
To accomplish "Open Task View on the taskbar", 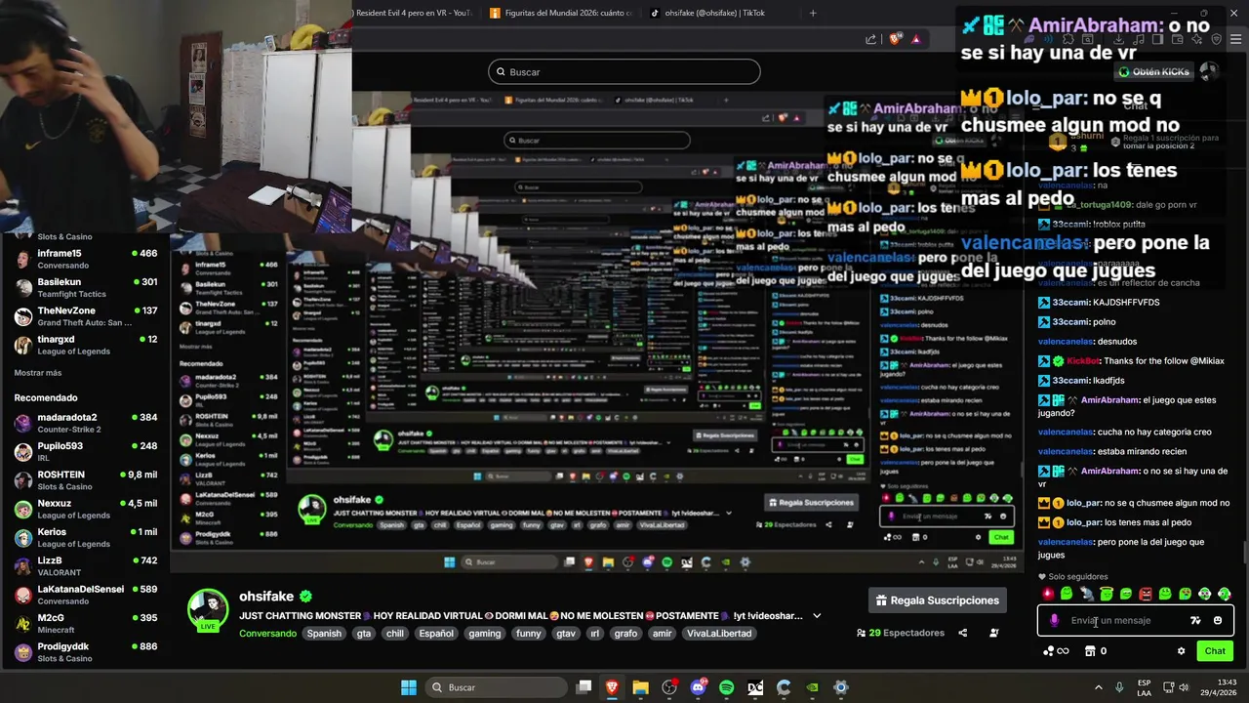I will (584, 687).
